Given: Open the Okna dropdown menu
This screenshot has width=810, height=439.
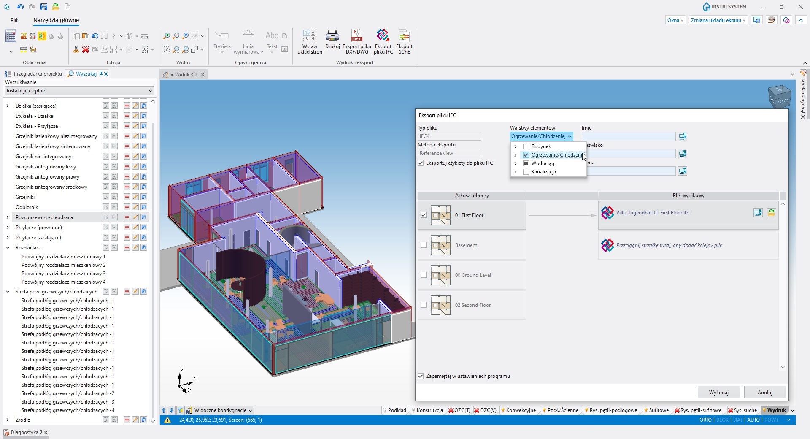Looking at the screenshot, I should 675,20.
